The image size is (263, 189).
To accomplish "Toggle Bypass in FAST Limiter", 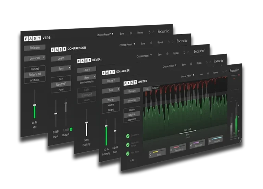I will point(215,73).
